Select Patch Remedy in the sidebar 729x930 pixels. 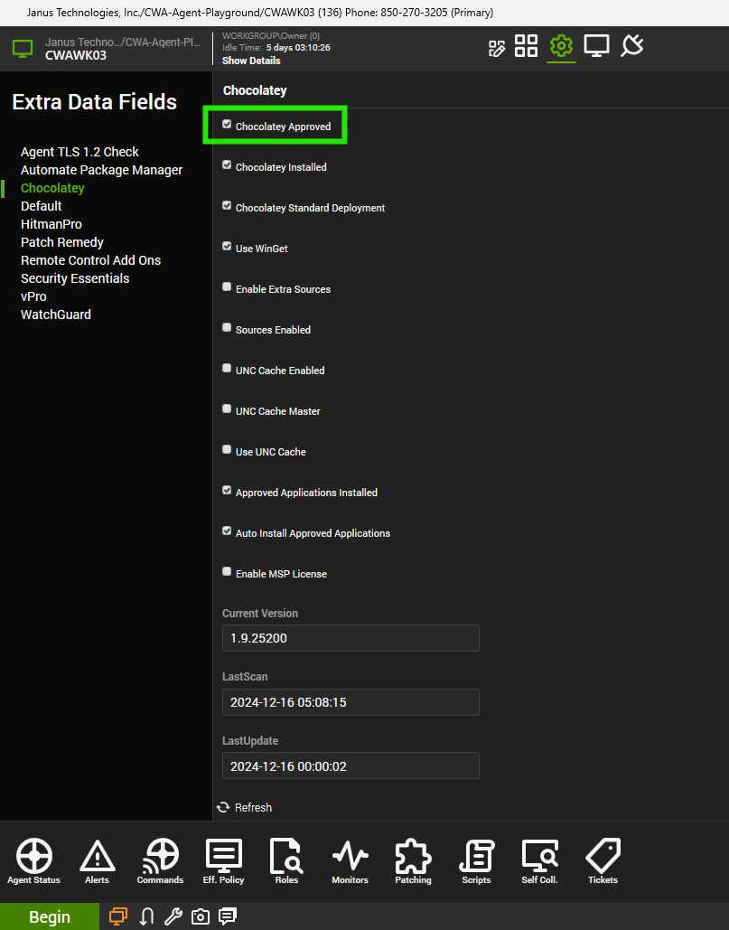pyautogui.click(x=62, y=242)
